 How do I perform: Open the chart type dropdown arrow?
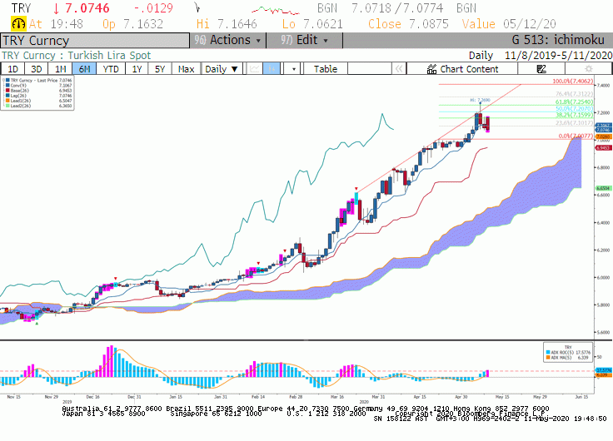(x=294, y=69)
